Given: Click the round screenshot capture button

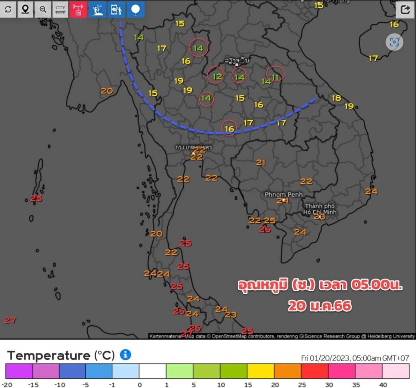Looking at the screenshot, I should click(394, 42).
